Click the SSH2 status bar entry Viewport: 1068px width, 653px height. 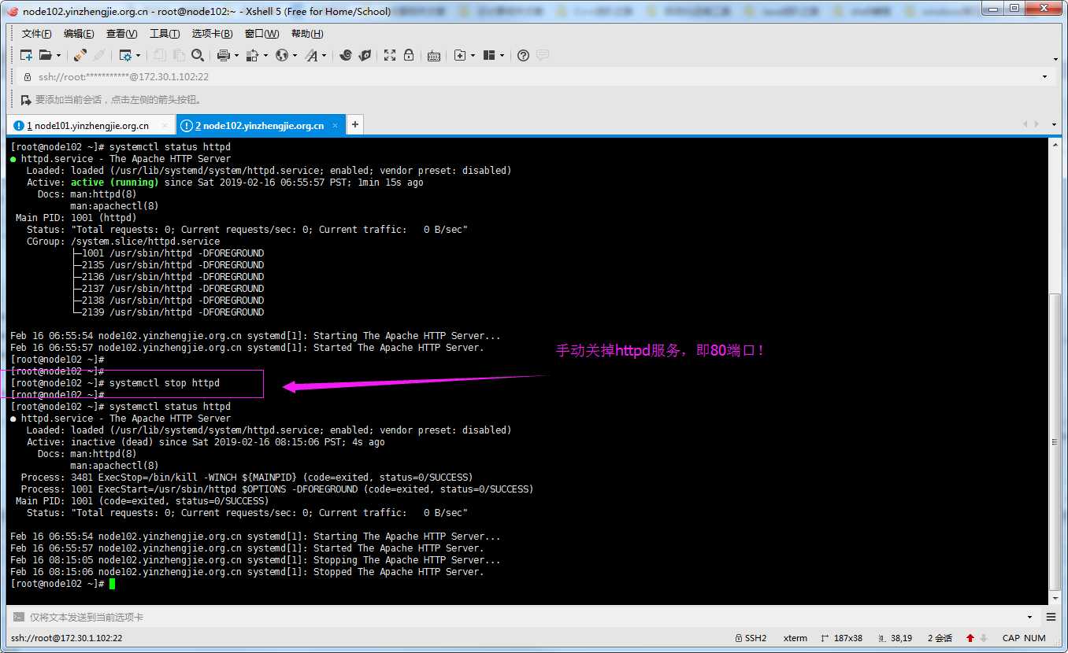click(x=751, y=638)
